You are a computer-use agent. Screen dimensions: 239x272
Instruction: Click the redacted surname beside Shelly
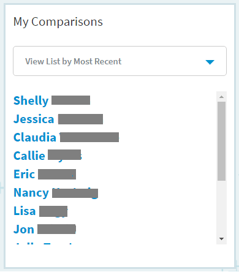70,100
